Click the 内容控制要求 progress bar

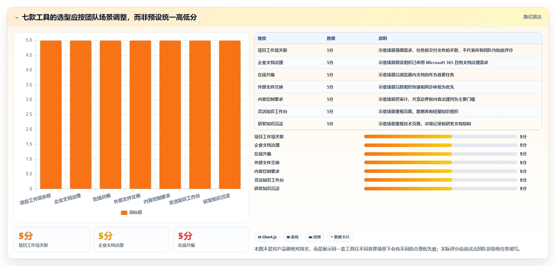tap(440, 171)
